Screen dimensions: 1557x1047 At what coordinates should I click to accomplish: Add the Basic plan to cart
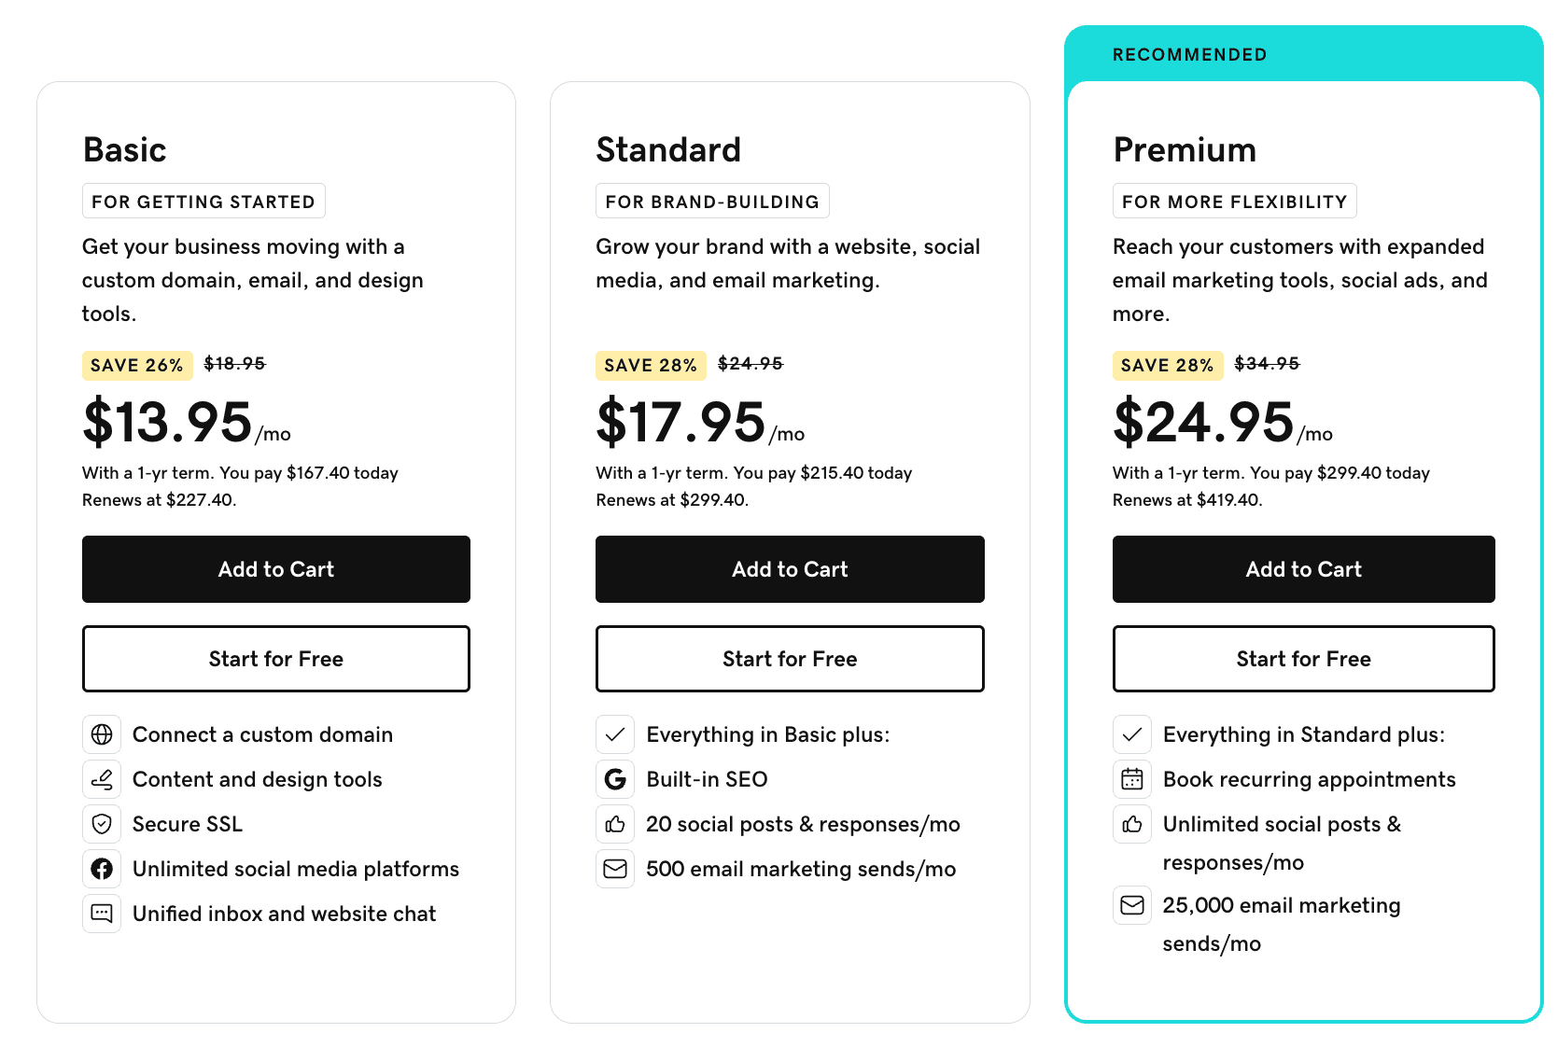click(276, 569)
